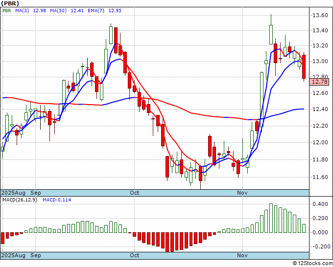Click the 13.00 price axis label
Viewport: 333px width, 267px height.
point(320,61)
